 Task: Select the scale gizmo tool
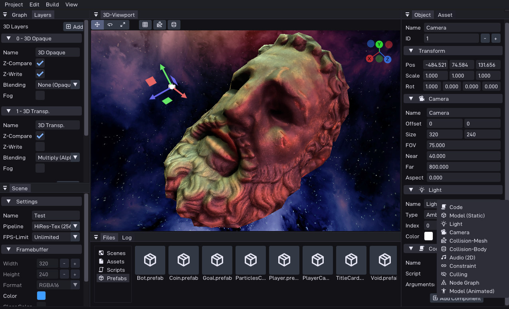click(123, 25)
